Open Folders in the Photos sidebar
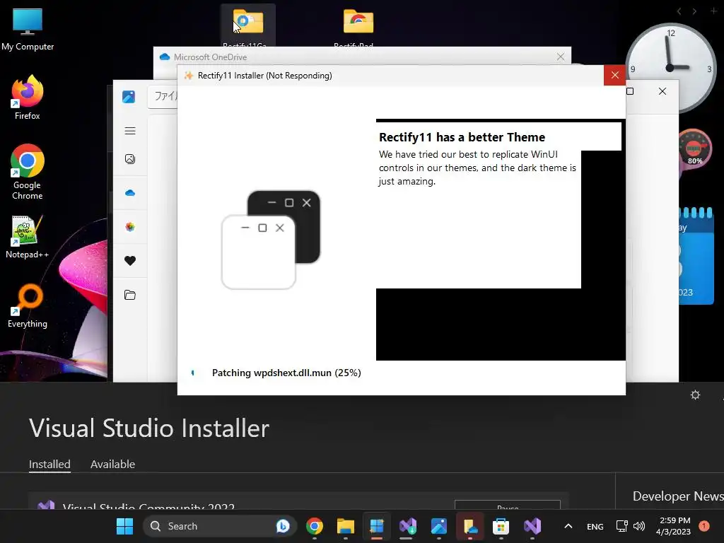This screenshot has width=724, height=543. point(130,295)
